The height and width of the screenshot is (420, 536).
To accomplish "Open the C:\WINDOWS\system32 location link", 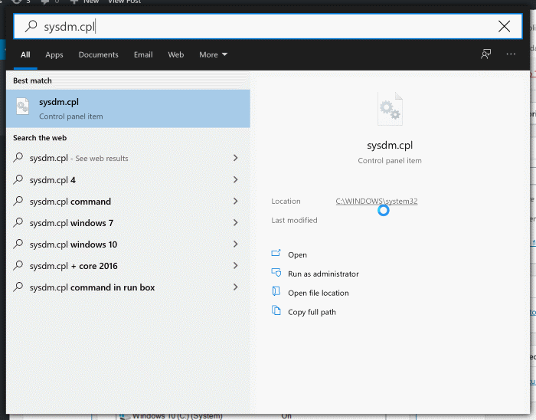I will pyautogui.click(x=377, y=201).
